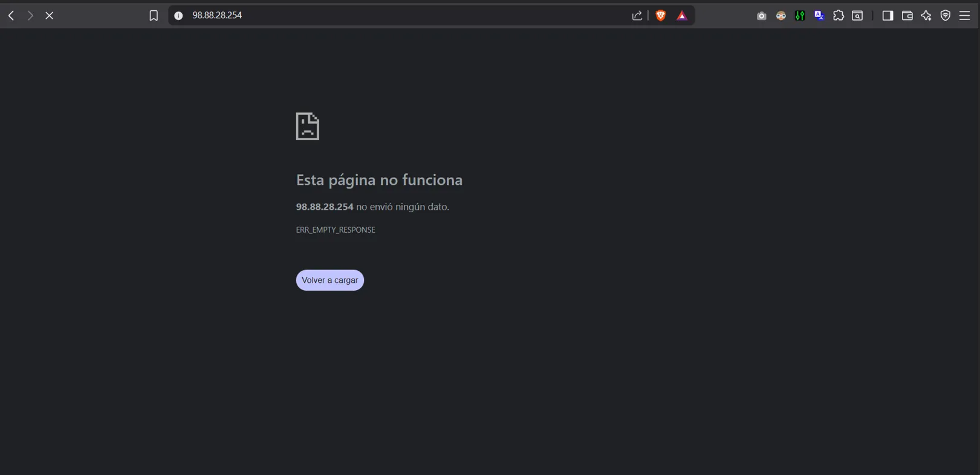Go back to the previous page
This screenshot has width=980, height=475.
click(x=11, y=16)
